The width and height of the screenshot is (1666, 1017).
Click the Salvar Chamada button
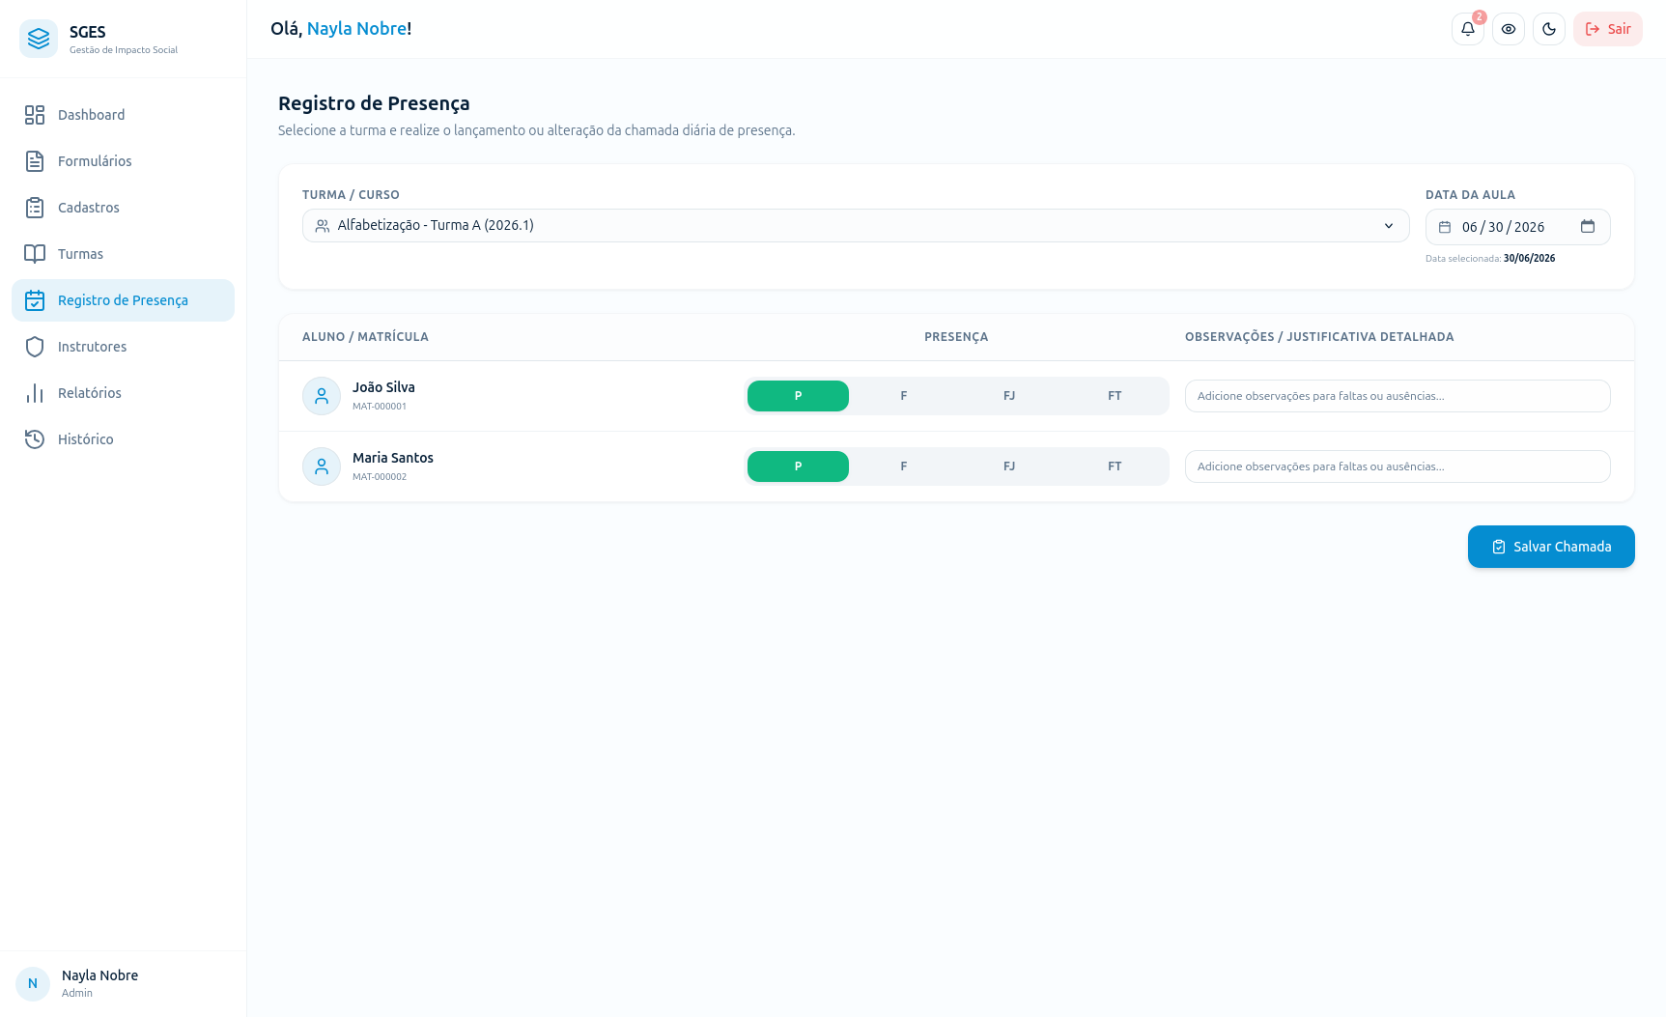1551,547
